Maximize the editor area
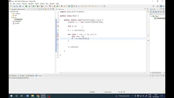The width and height of the screenshot is (174, 98). [147, 9]
